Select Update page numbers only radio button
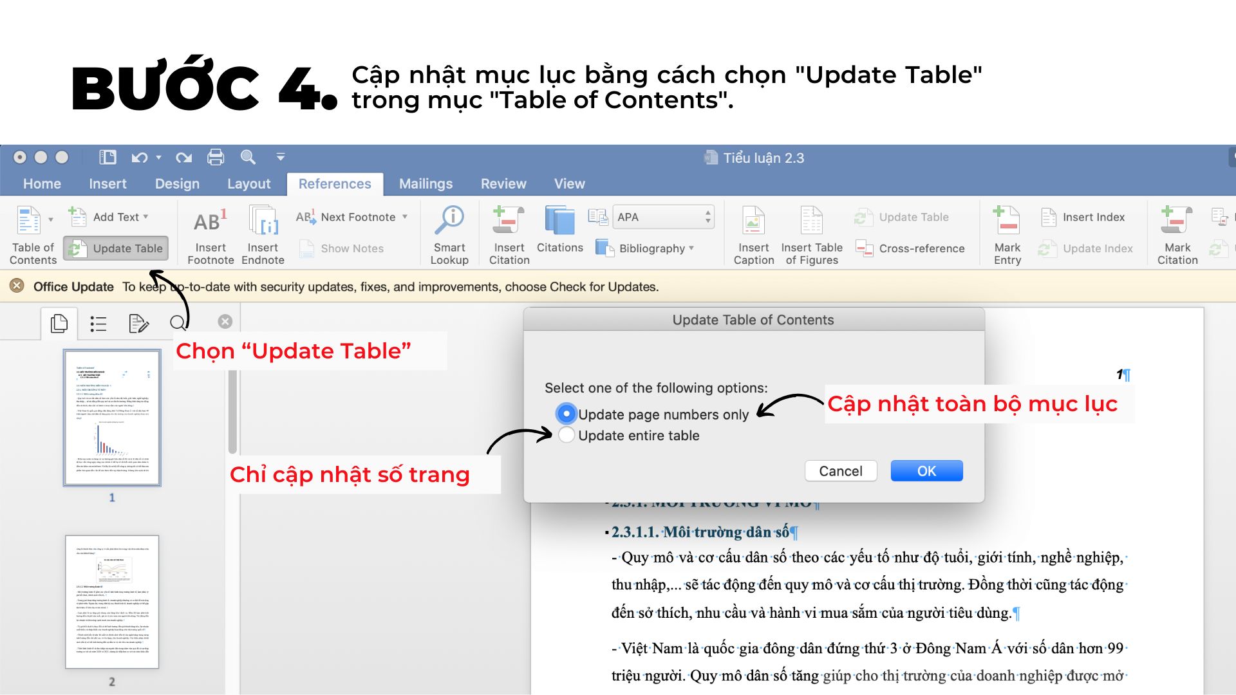1236x695 pixels. pyautogui.click(x=566, y=414)
